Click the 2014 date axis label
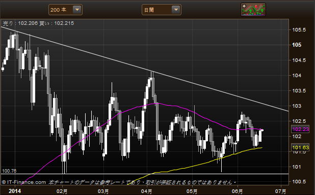 (14, 191)
